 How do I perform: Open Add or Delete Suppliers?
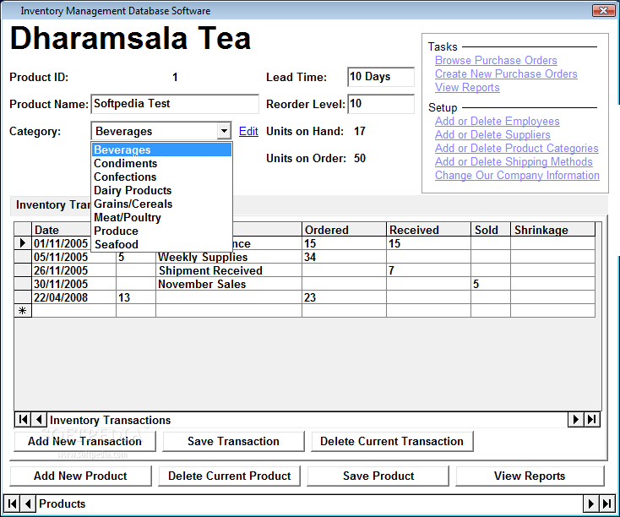(x=492, y=134)
